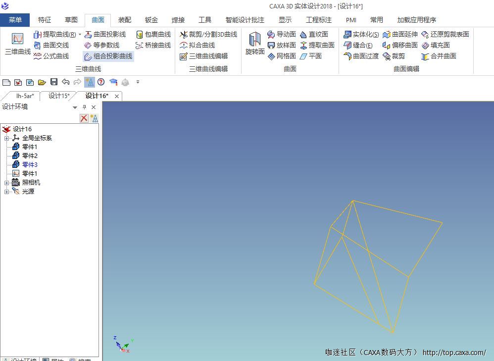
Task: Click the Open folder icon
Action: point(42,82)
